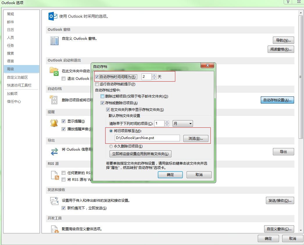
Task: Open 语言 options category
Action: [21, 61]
